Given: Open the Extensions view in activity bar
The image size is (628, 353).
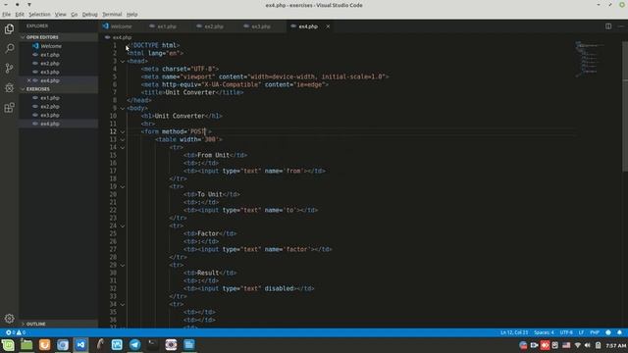Looking at the screenshot, I should [9, 107].
